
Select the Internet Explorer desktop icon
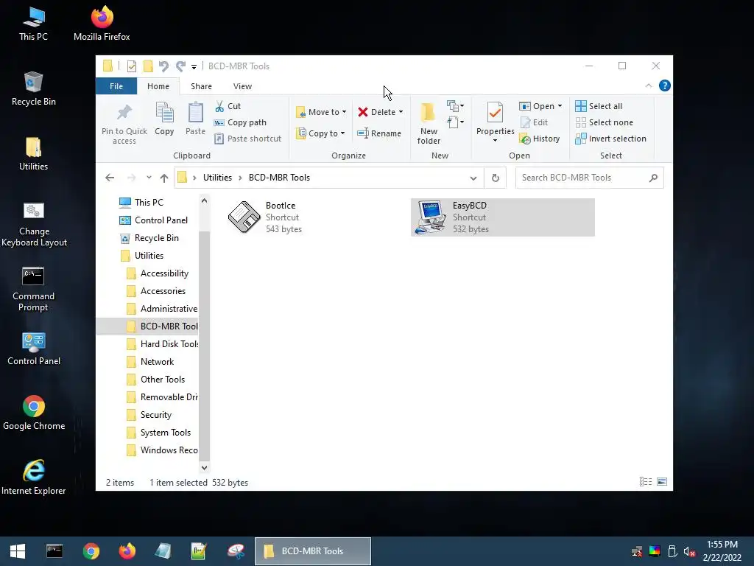[x=34, y=478]
